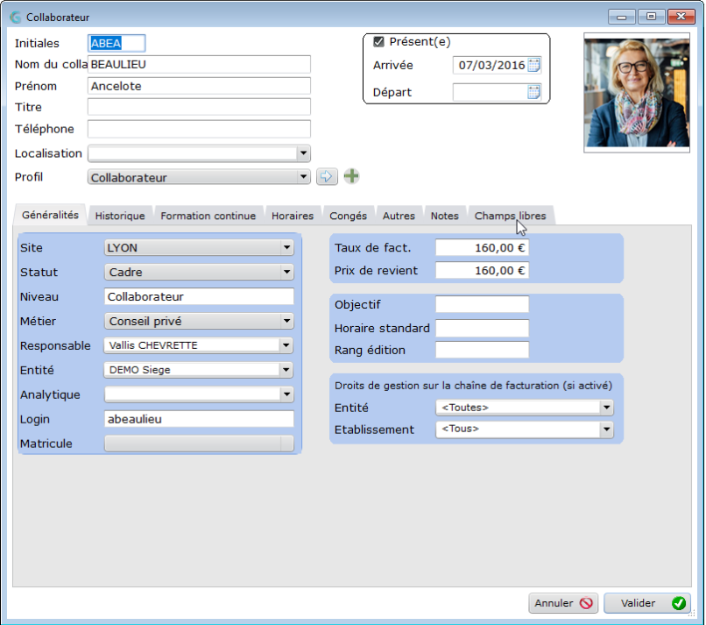
Task: Click the Valider button
Action: tap(646, 603)
